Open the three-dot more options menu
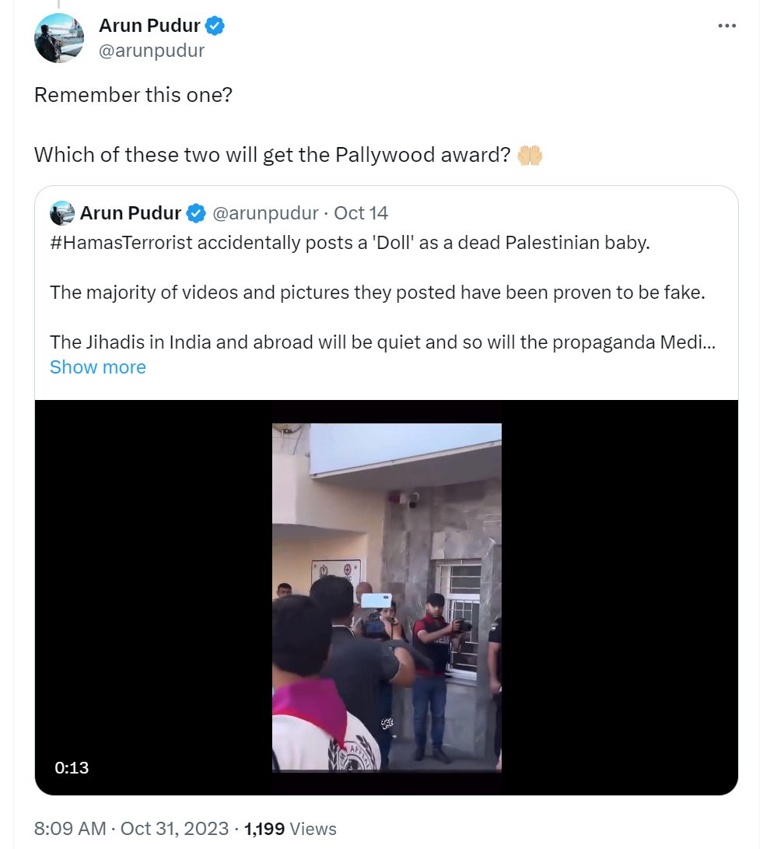This screenshot has height=849, width=763. pyautogui.click(x=726, y=26)
